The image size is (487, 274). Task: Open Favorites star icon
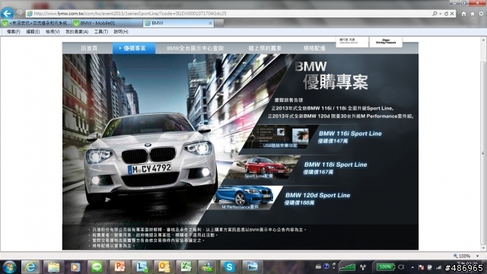tap(473, 14)
